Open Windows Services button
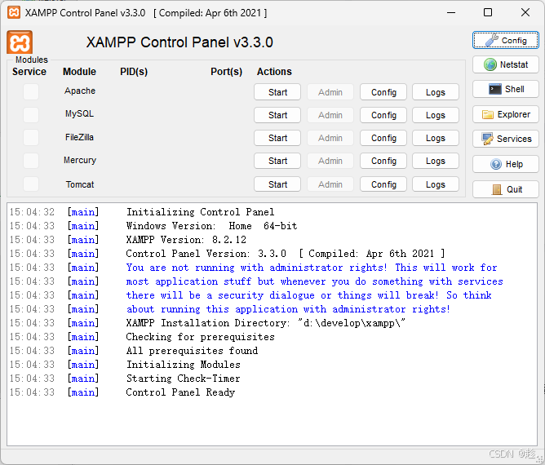The image size is (545, 465). (x=505, y=139)
